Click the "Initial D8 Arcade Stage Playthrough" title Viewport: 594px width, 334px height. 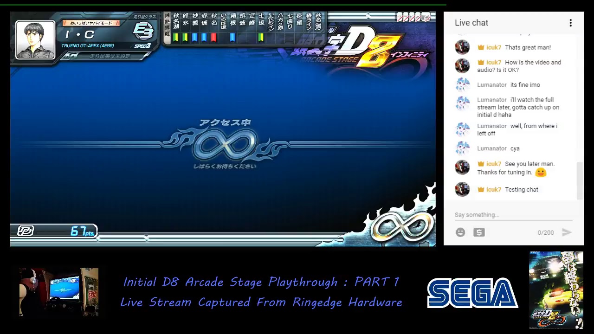click(261, 282)
